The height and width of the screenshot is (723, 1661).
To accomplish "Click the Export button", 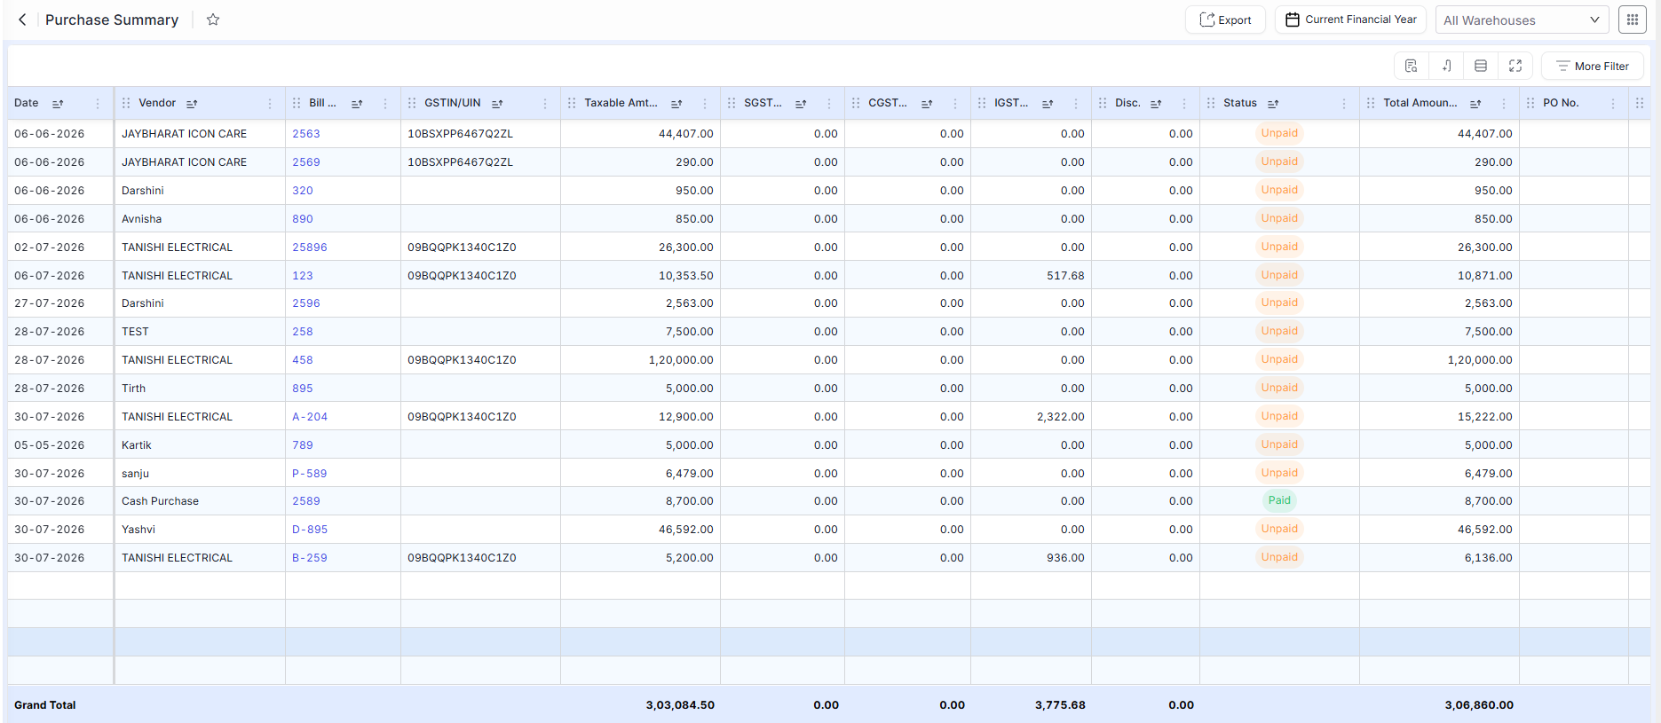I will tap(1225, 20).
